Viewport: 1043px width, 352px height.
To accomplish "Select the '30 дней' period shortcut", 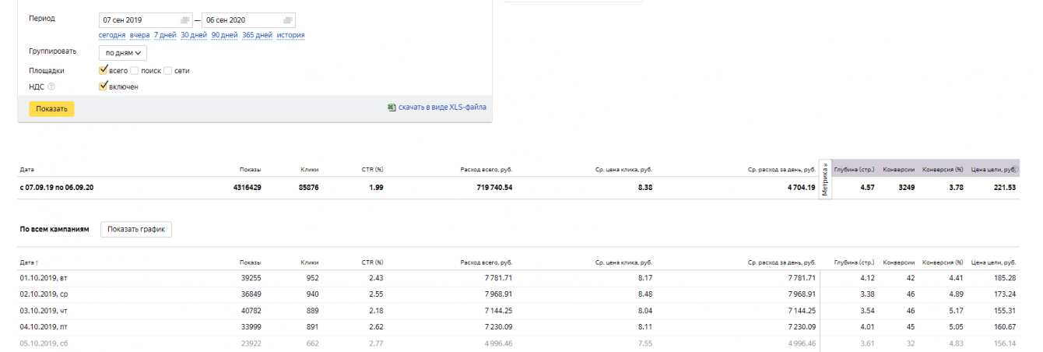I will 194,35.
